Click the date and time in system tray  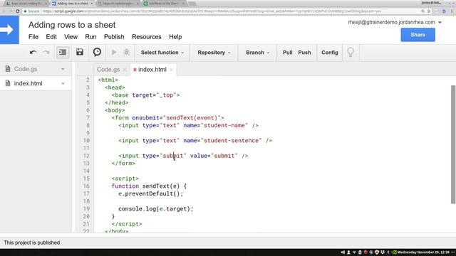(423, 252)
